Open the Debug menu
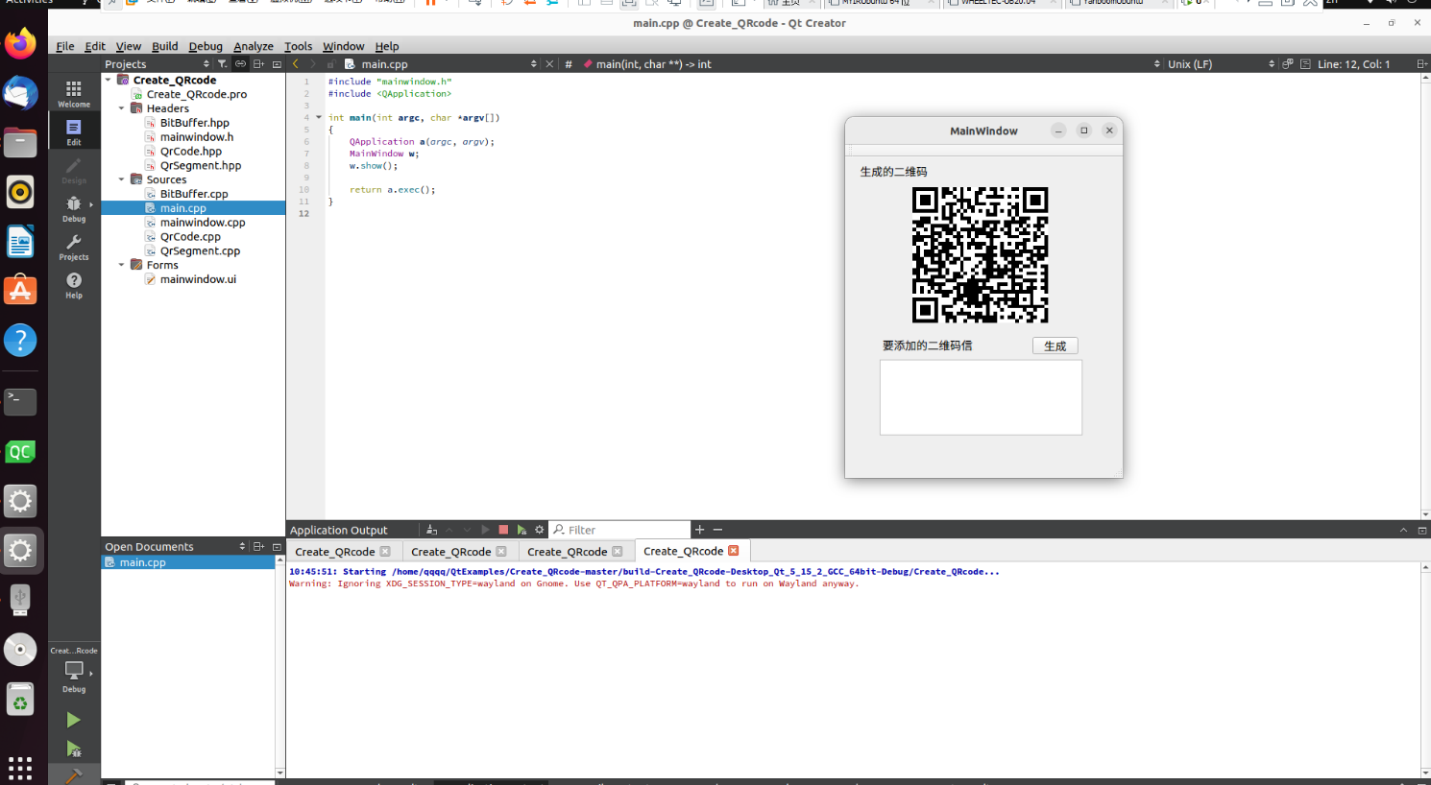The image size is (1431, 785). click(x=206, y=46)
